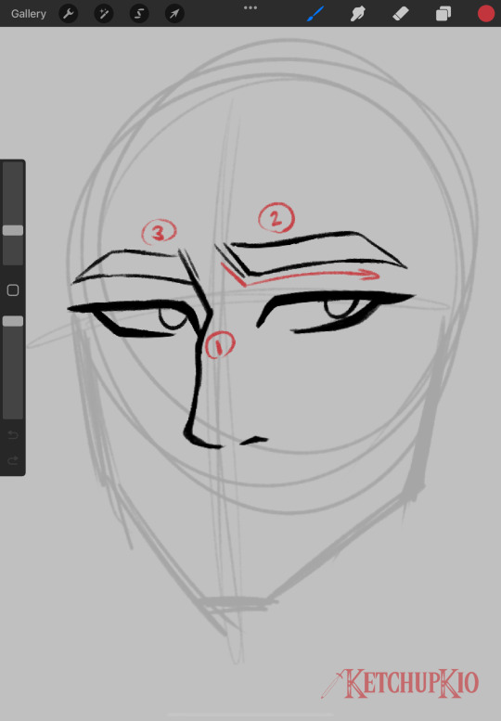The height and width of the screenshot is (721, 501).
Task: Open the Adjustments magic wand menu
Action: 104,14
